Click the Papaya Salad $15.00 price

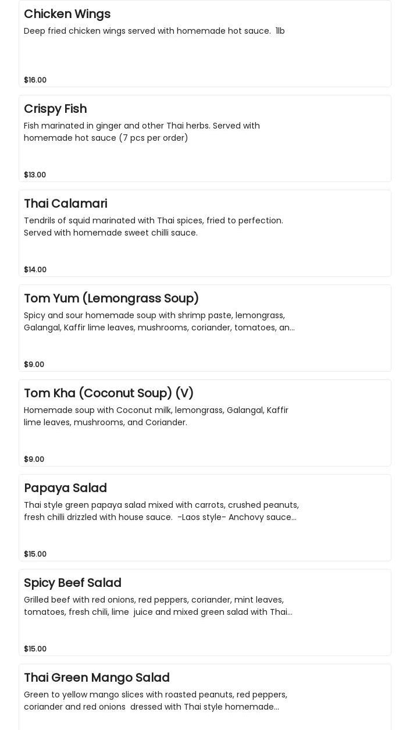(35, 554)
